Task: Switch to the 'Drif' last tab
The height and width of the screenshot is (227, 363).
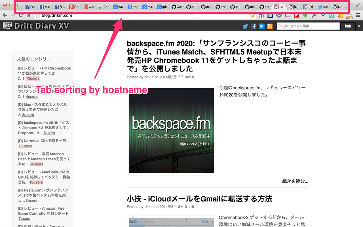Action: (338, 7)
